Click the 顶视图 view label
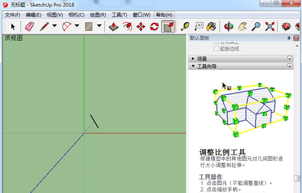302x193 pixels. (x=14, y=38)
